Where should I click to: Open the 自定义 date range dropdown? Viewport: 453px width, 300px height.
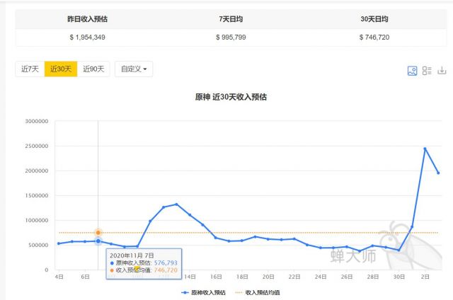(x=134, y=69)
